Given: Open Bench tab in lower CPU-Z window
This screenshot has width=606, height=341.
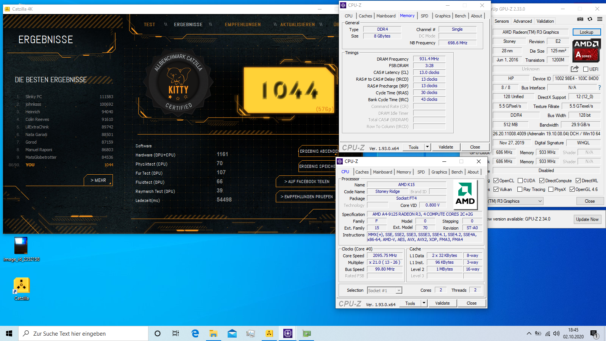Looking at the screenshot, I should [457, 172].
